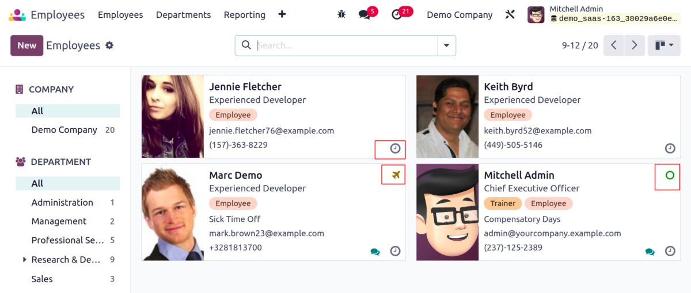
Task: Open the chat icon on Marc Demo's card
Action: click(x=375, y=252)
